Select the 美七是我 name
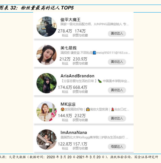This screenshot has width=161, height=163. 69,48
